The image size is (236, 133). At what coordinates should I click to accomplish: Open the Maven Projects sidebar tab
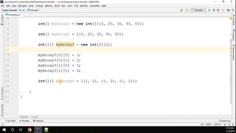click(233, 52)
